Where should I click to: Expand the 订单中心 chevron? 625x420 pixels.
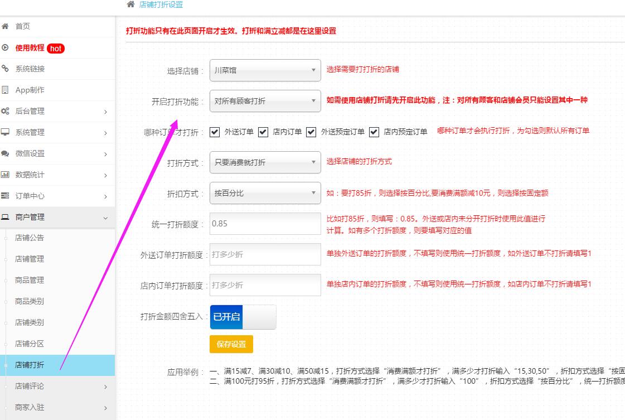105,196
